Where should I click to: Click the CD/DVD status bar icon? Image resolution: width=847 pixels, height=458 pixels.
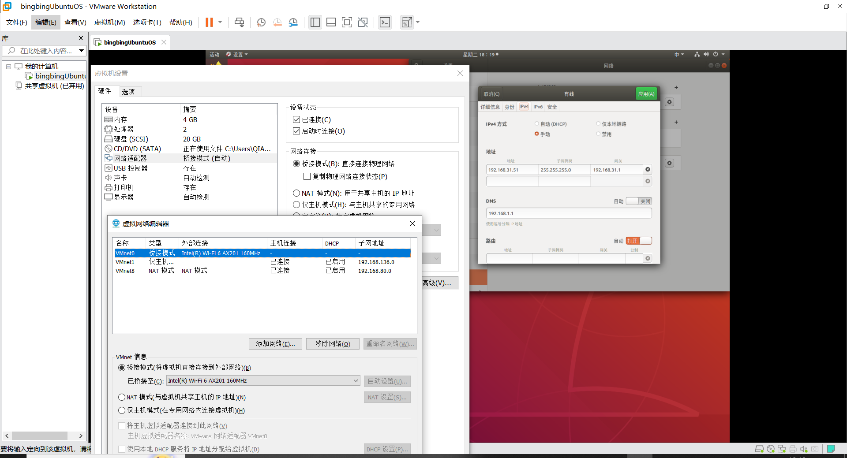771,449
